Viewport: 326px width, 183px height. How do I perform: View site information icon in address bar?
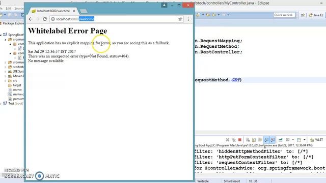(53, 19)
